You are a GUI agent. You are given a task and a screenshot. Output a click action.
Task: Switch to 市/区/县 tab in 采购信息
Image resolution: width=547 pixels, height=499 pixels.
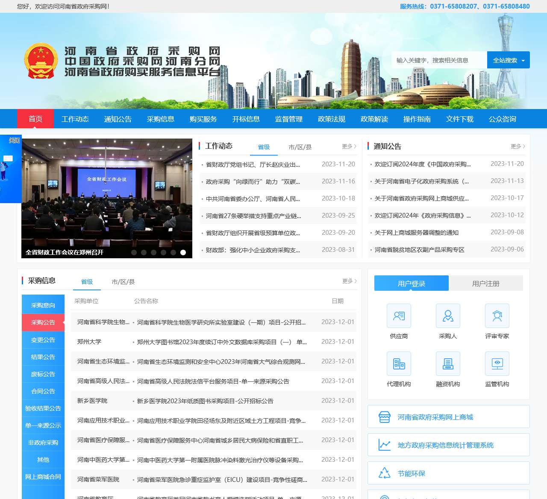tap(123, 282)
